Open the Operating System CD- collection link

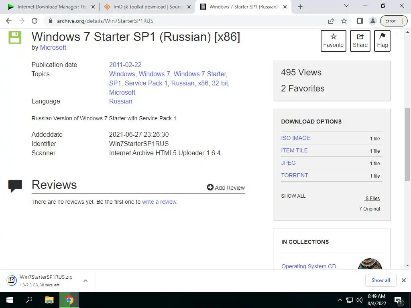pos(309,266)
